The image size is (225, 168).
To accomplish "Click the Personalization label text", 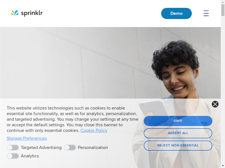I will point(93,148).
